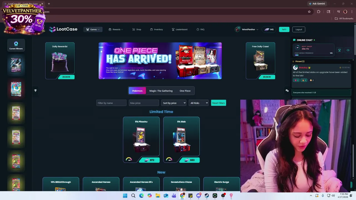The width and height of the screenshot is (356, 200).
Task: Click the 693 price tag on Slab case
Action: pos(190,160)
